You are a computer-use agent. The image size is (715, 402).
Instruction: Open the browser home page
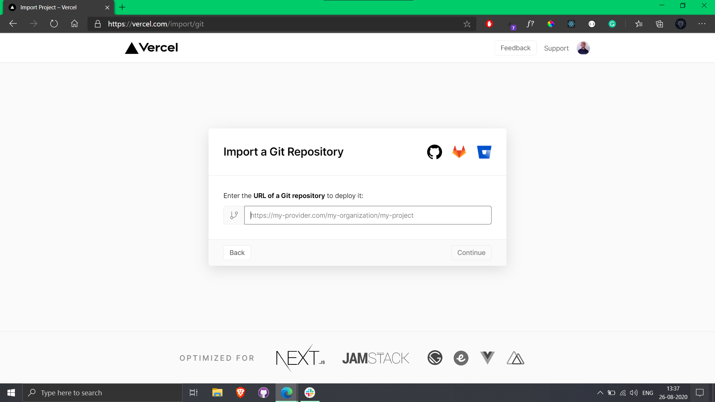click(74, 24)
